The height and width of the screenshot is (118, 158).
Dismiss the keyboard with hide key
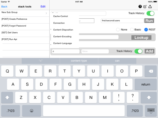click(x=151, y=111)
